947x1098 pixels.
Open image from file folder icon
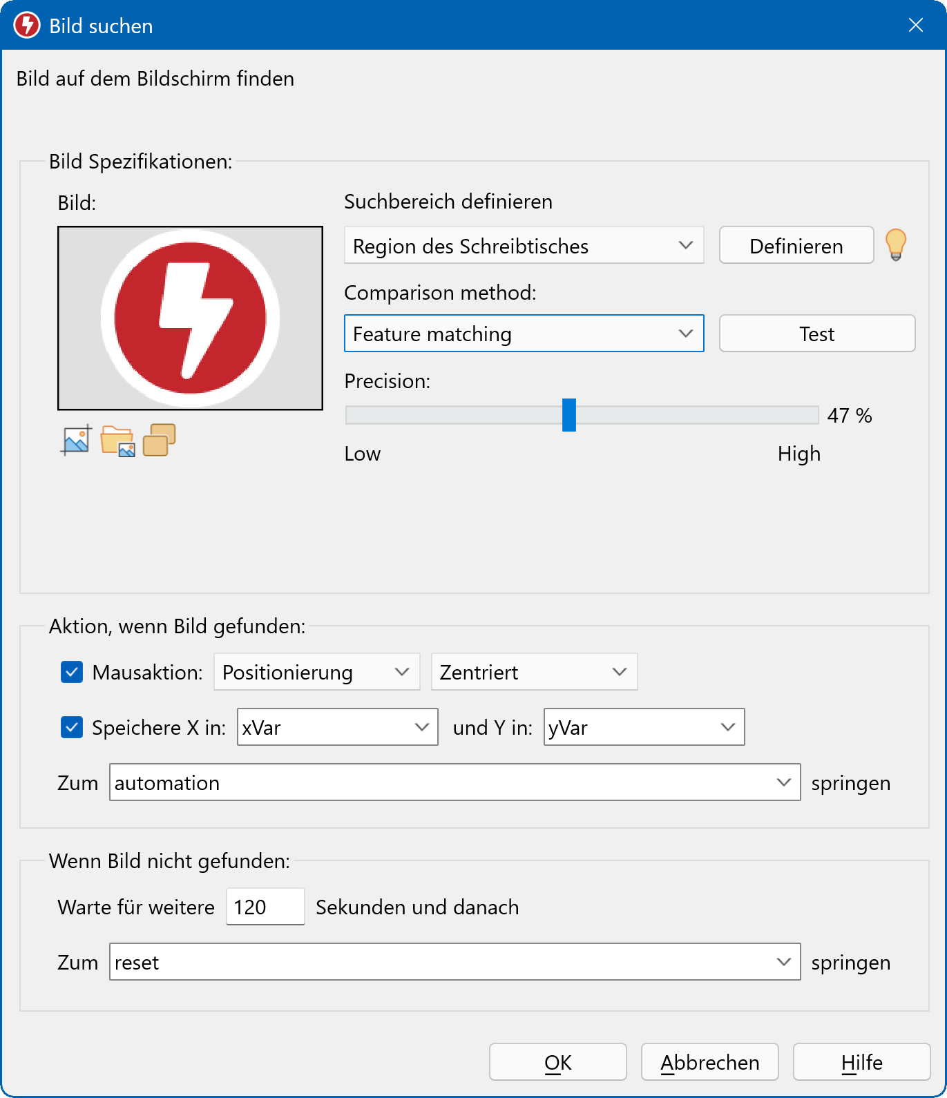click(117, 441)
